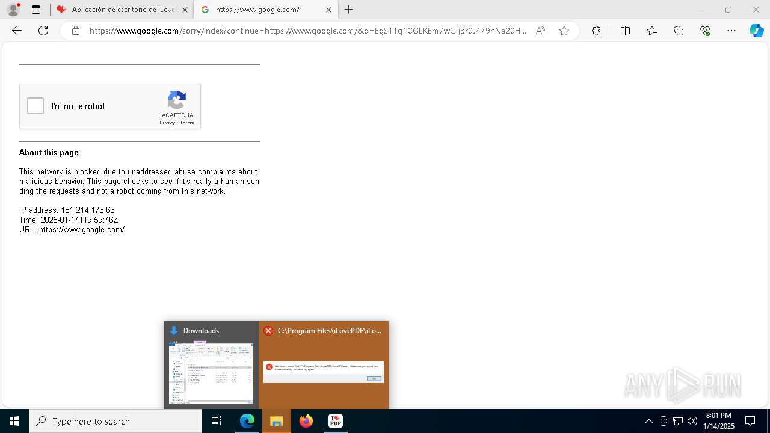Open File Explorer from the taskbar
Image resolution: width=770 pixels, height=433 pixels.
[x=277, y=421]
